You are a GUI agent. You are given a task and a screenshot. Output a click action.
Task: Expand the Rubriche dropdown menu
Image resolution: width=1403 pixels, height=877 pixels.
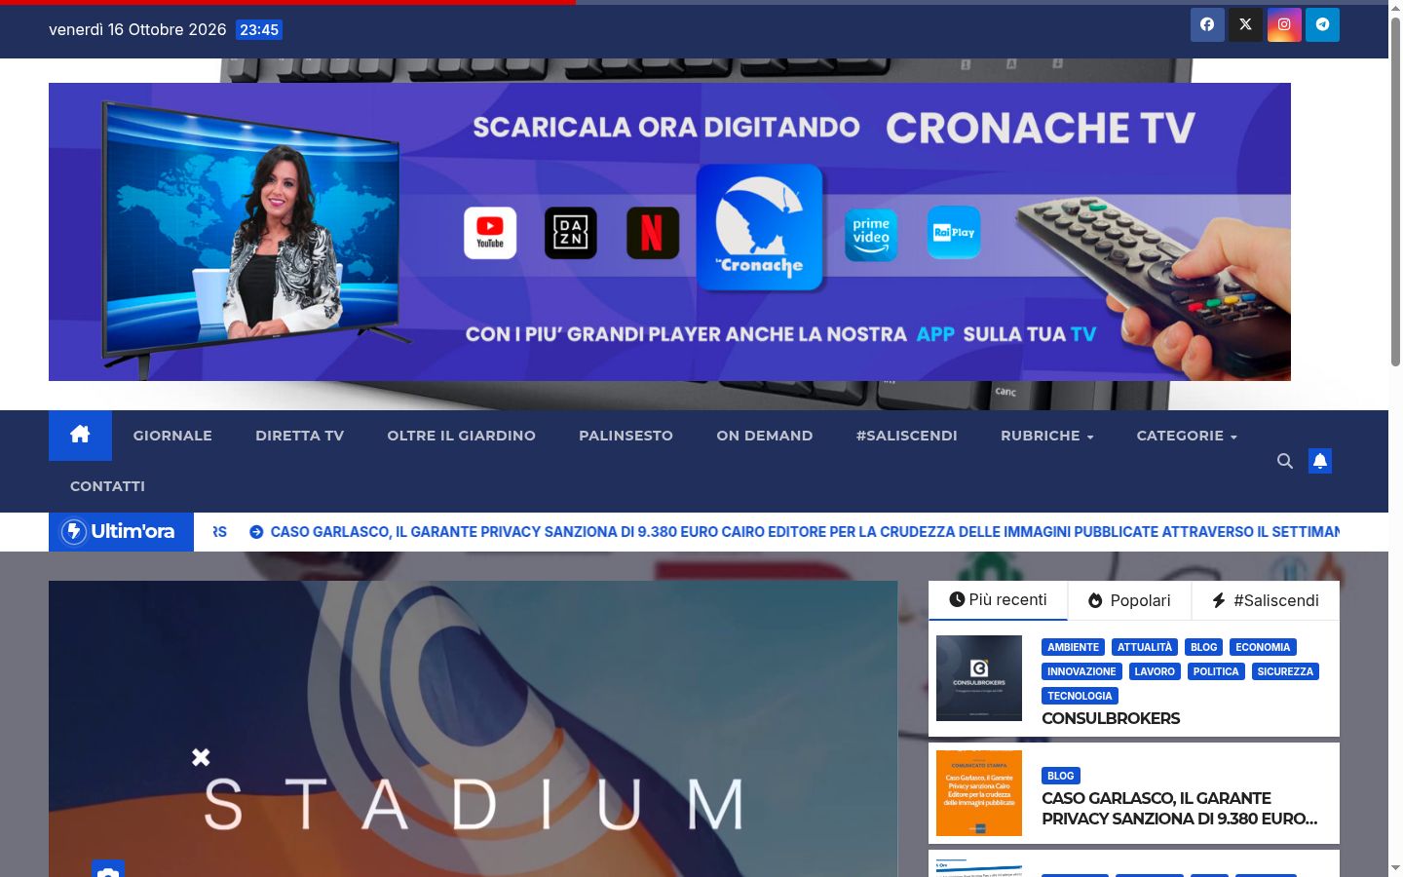click(x=1046, y=436)
